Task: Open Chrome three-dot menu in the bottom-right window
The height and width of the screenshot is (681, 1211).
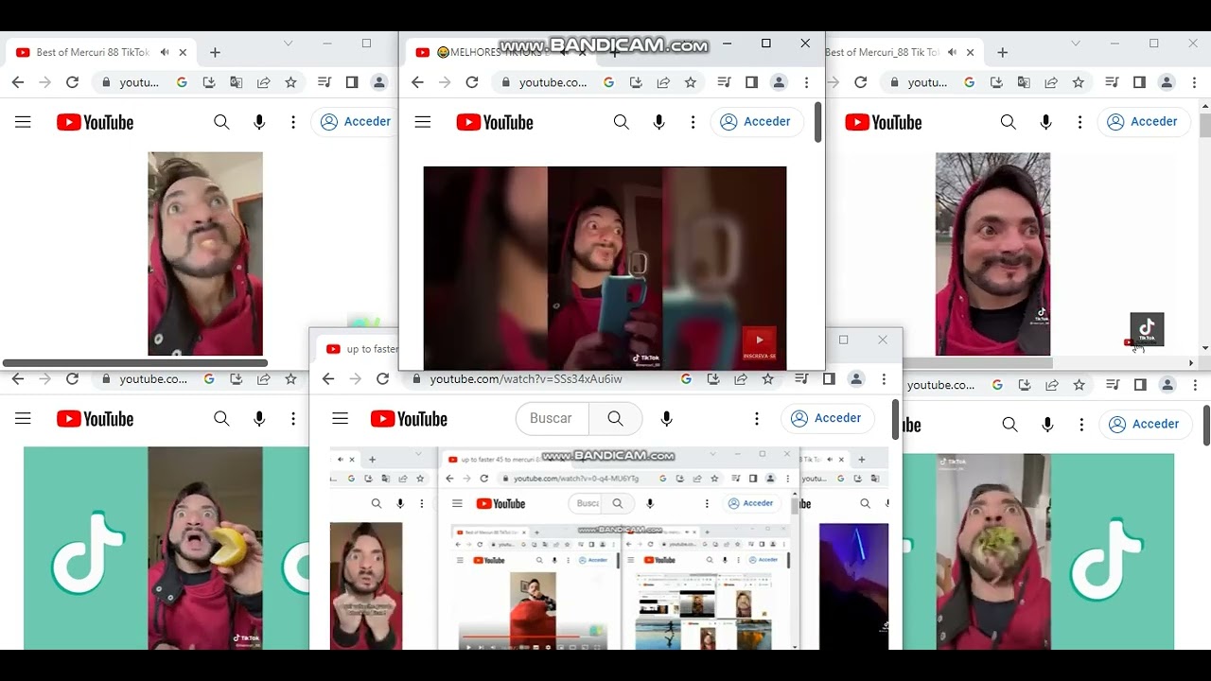Action: coord(1195,385)
